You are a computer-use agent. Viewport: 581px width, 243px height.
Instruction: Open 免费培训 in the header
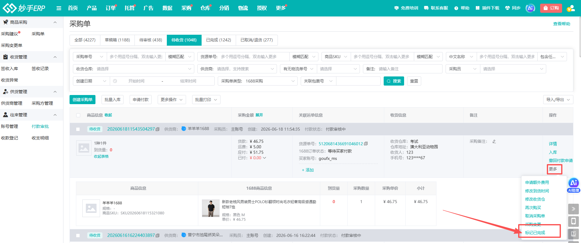pyautogui.click(x=406, y=8)
